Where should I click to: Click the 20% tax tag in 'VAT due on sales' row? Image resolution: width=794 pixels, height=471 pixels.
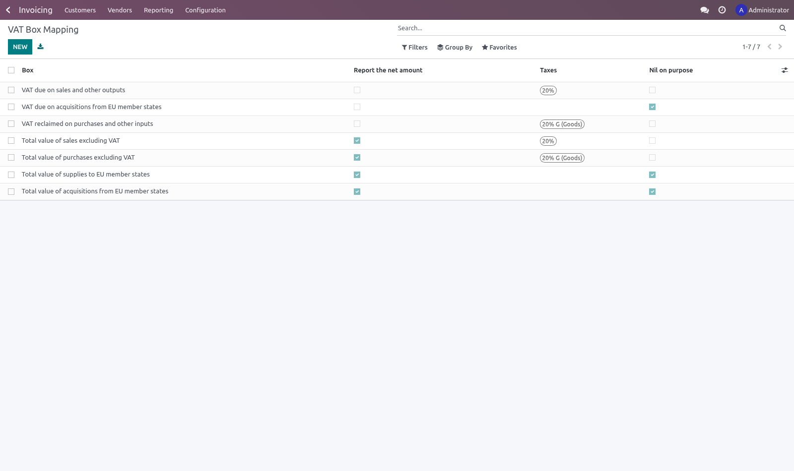click(548, 91)
